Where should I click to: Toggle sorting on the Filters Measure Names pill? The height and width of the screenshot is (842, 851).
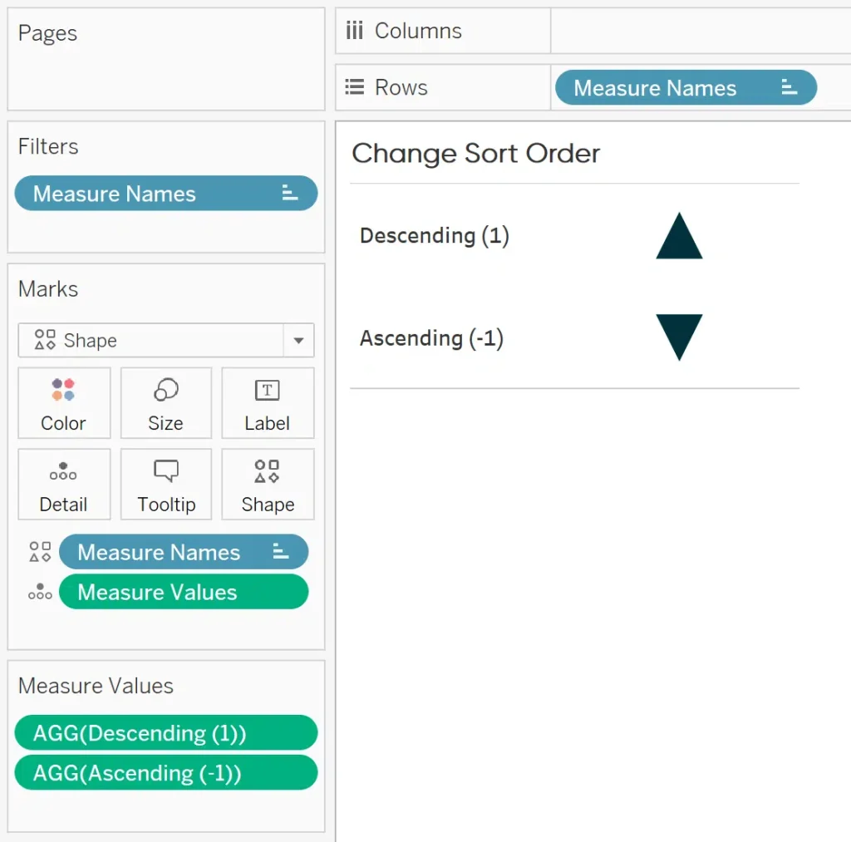288,193
